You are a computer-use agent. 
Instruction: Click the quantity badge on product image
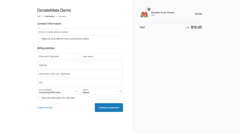tap(149, 9)
